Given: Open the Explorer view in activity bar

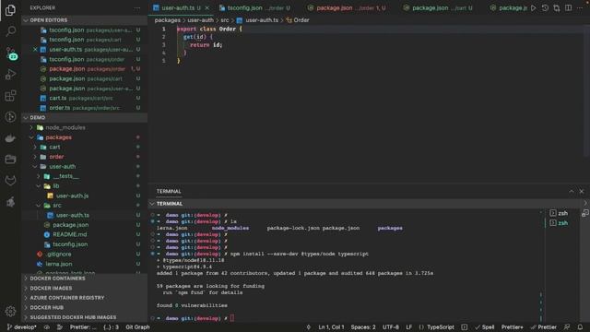Looking at the screenshot, I should pyautogui.click(x=10, y=10).
